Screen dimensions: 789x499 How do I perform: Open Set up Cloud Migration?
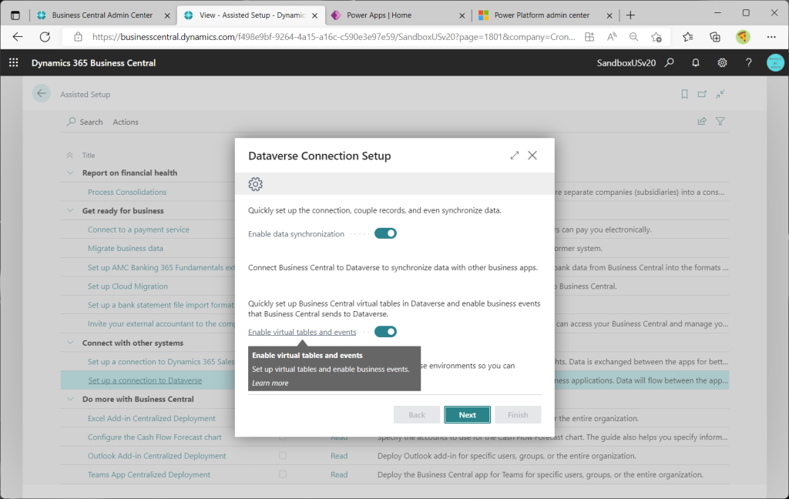tap(128, 286)
